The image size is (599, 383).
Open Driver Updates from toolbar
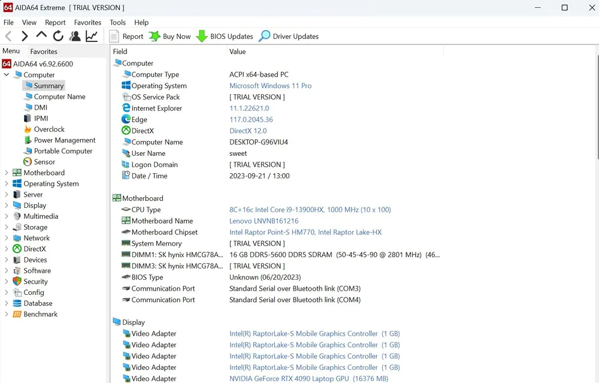pos(289,37)
